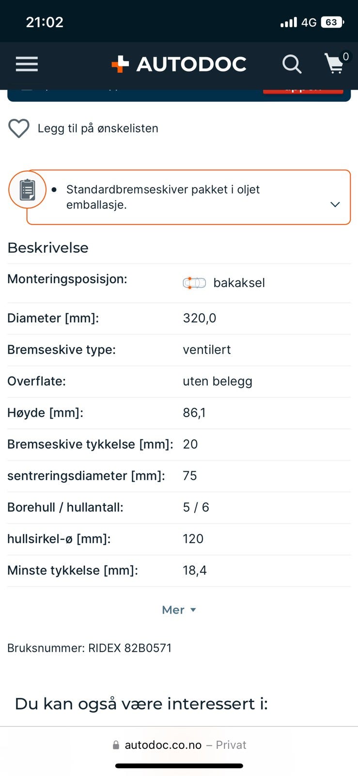Tap the Beskrivelse section heading
The image size is (358, 776).
[48, 248]
